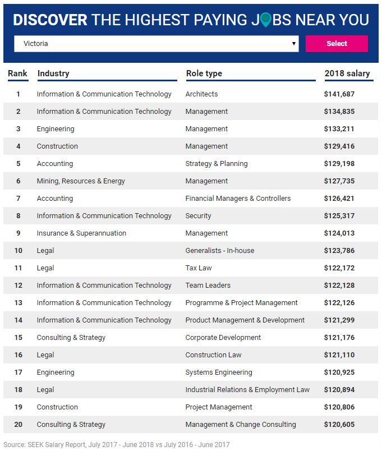
Task: Select the Construction Law role
Action: 213,355
